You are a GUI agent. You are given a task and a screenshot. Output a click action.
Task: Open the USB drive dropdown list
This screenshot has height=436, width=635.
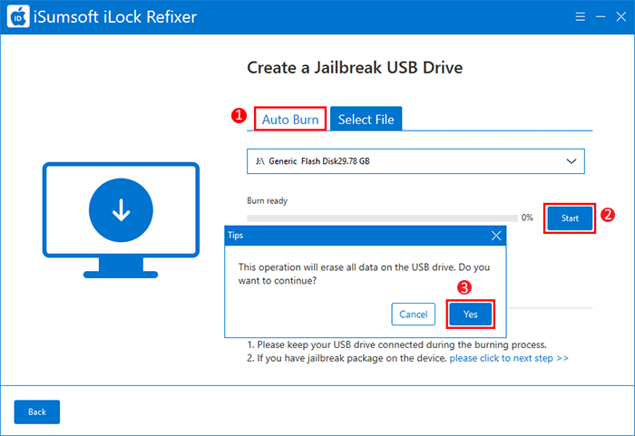[415, 161]
